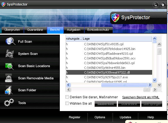Enable the 'Denken Sie daran, Maßnahmen' checkbox
This screenshot has height=123, width=168.
[x=67, y=97]
